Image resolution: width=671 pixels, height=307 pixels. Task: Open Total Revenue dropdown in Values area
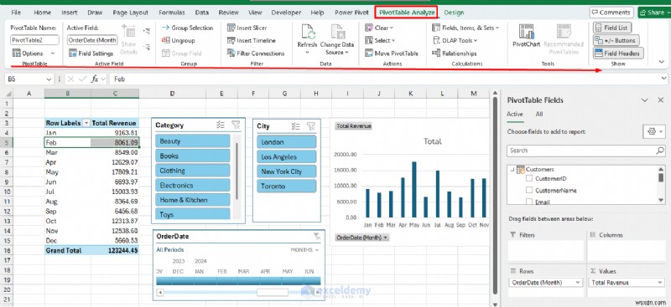pos(660,282)
